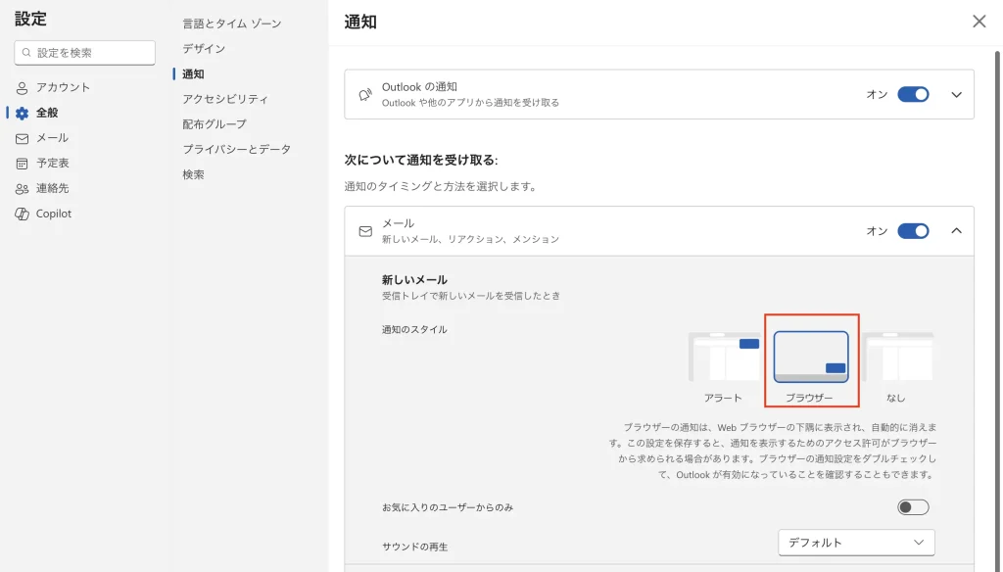Click the メール envelope icon in sidebar
Image resolution: width=1003 pixels, height=572 pixels.
22,138
